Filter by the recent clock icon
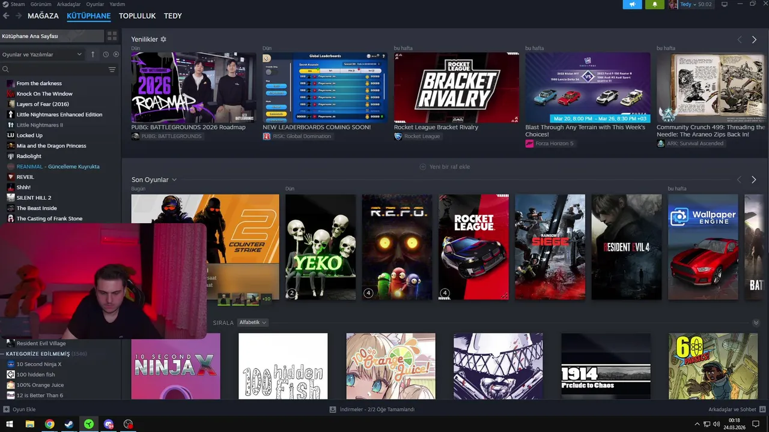769x432 pixels. 106,54
